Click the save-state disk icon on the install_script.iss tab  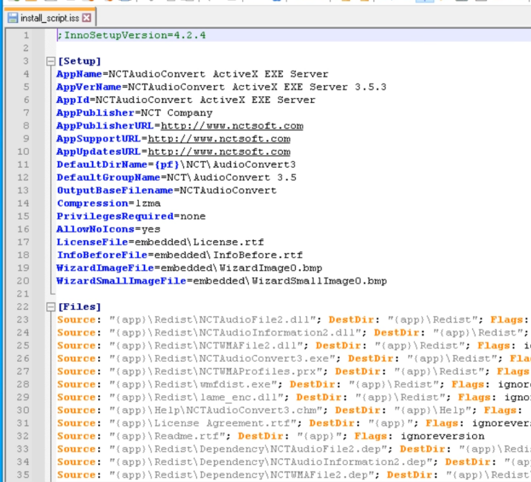pos(12,17)
